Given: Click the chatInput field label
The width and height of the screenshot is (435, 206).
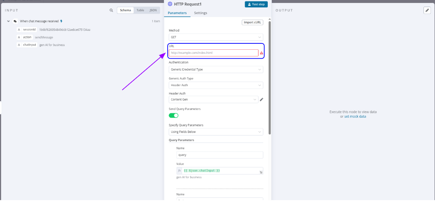Looking at the screenshot, I should click(30, 45).
